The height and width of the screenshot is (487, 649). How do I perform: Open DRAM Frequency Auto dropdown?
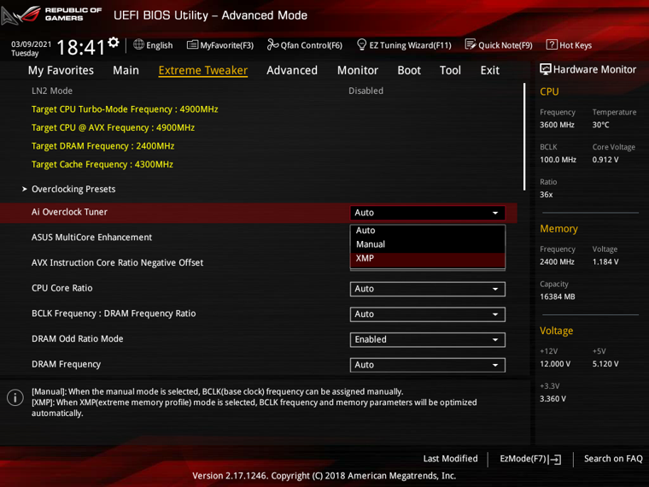coord(428,365)
